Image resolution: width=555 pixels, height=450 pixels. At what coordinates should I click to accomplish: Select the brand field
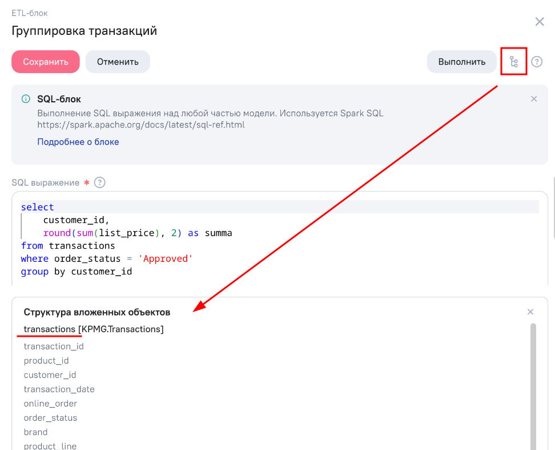click(35, 432)
